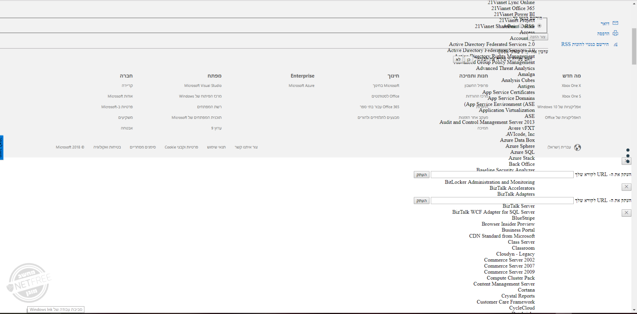The width and height of the screenshot is (637, 314).
Task: Close the box beside BizTalk WCF Adapter
Action: click(626, 213)
